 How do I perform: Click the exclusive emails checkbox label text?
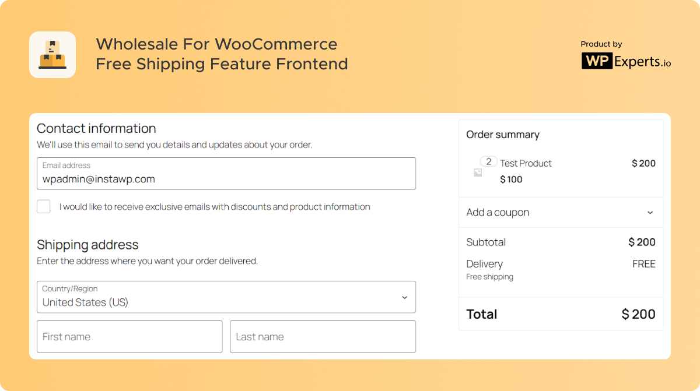click(215, 207)
